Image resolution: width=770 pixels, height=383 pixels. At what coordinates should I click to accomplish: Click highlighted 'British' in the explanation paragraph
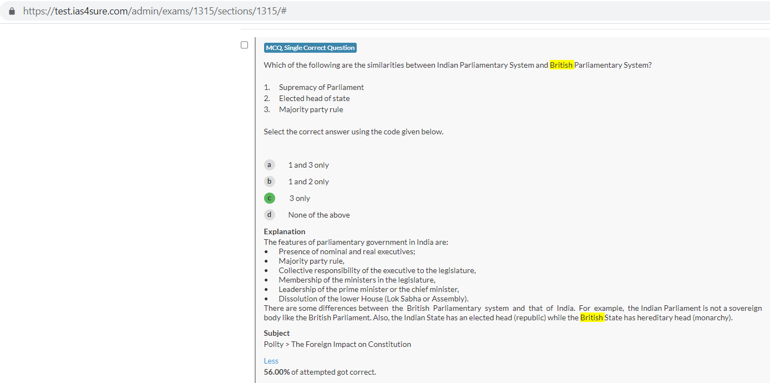(x=592, y=318)
